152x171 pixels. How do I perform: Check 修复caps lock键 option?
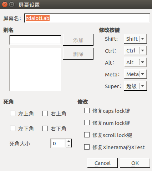[87, 111]
